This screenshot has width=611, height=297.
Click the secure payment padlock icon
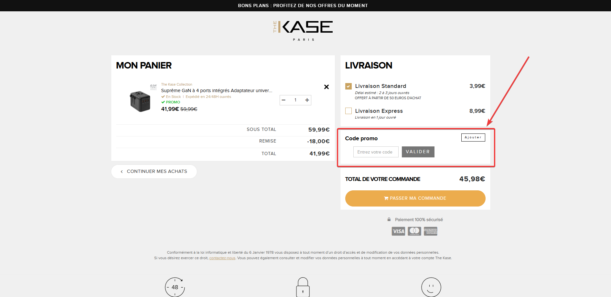click(389, 219)
